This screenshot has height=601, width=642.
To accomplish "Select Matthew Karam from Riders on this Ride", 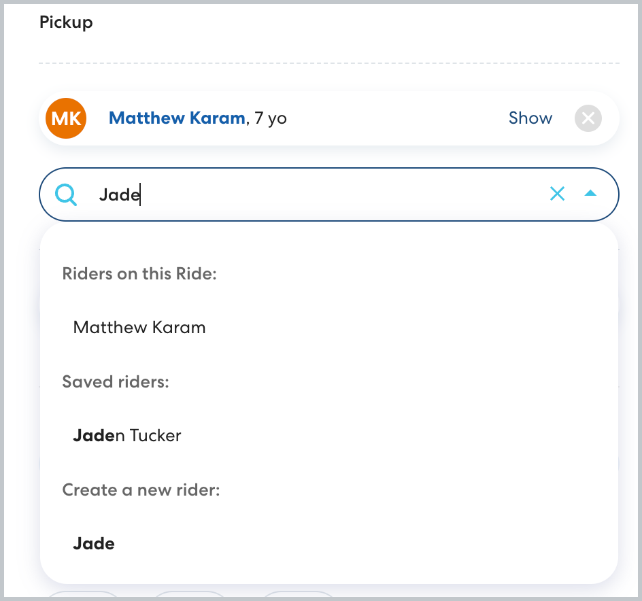I will (x=139, y=328).
